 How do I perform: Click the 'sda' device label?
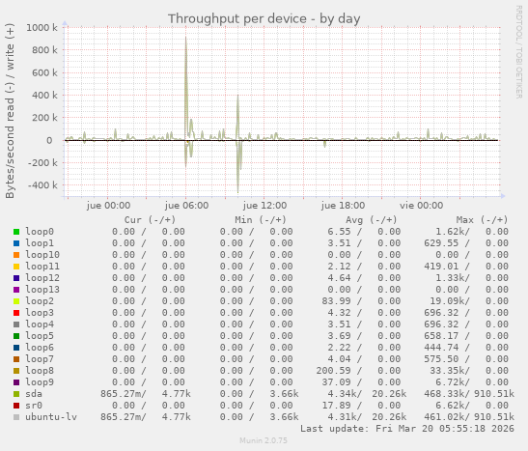(x=34, y=394)
